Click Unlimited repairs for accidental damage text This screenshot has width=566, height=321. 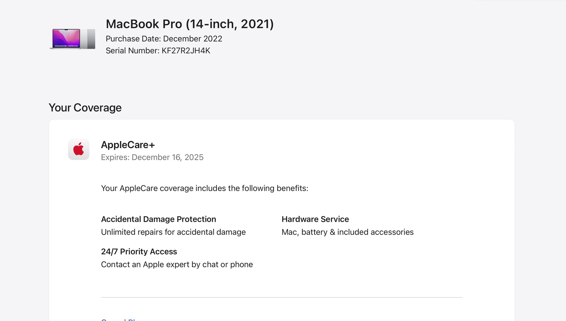coord(173,232)
